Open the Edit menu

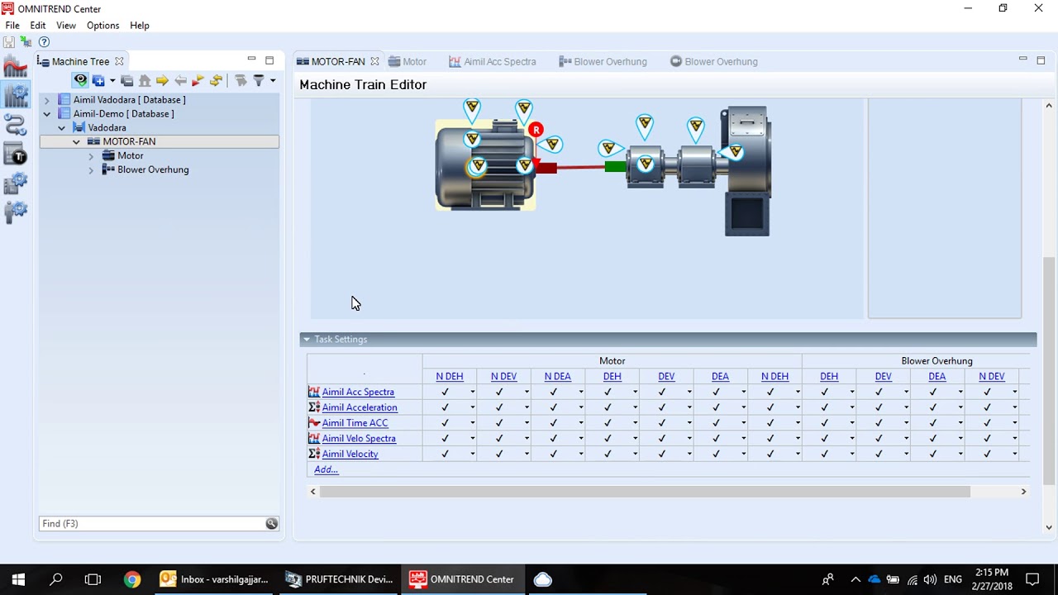(38, 26)
